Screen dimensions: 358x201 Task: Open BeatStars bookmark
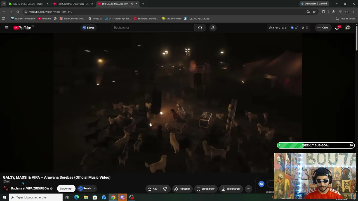point(146,19)
